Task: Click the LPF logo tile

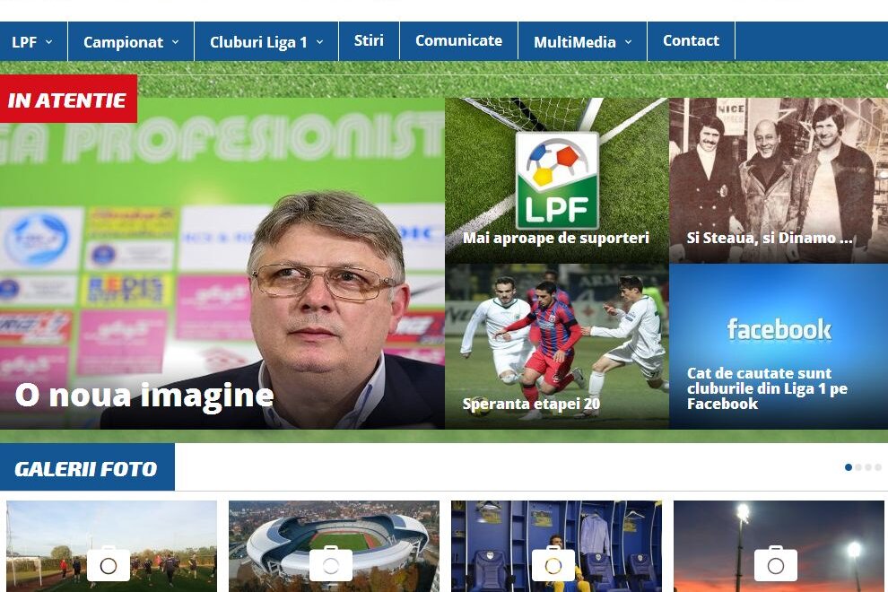Action: (x=557, y=180)
